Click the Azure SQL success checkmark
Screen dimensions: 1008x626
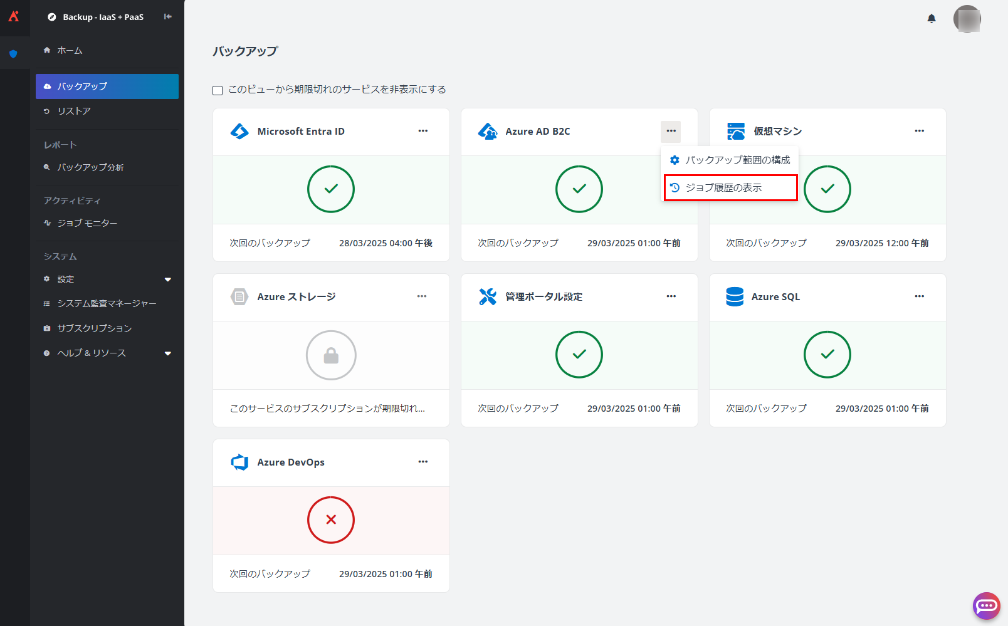point(827,355)
